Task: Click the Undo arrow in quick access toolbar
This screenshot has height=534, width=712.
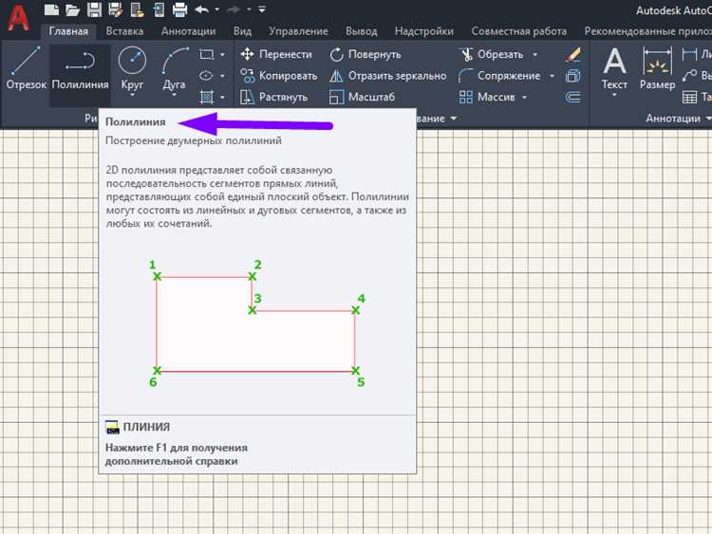Action: pos(201,9)
